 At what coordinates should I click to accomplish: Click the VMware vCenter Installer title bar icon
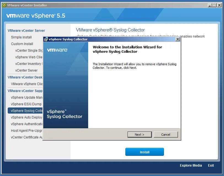click(4, 5)
